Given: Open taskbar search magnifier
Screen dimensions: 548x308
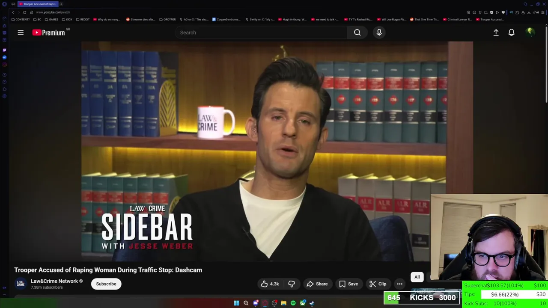Looking at the screenshot, I should pos(246,303).
